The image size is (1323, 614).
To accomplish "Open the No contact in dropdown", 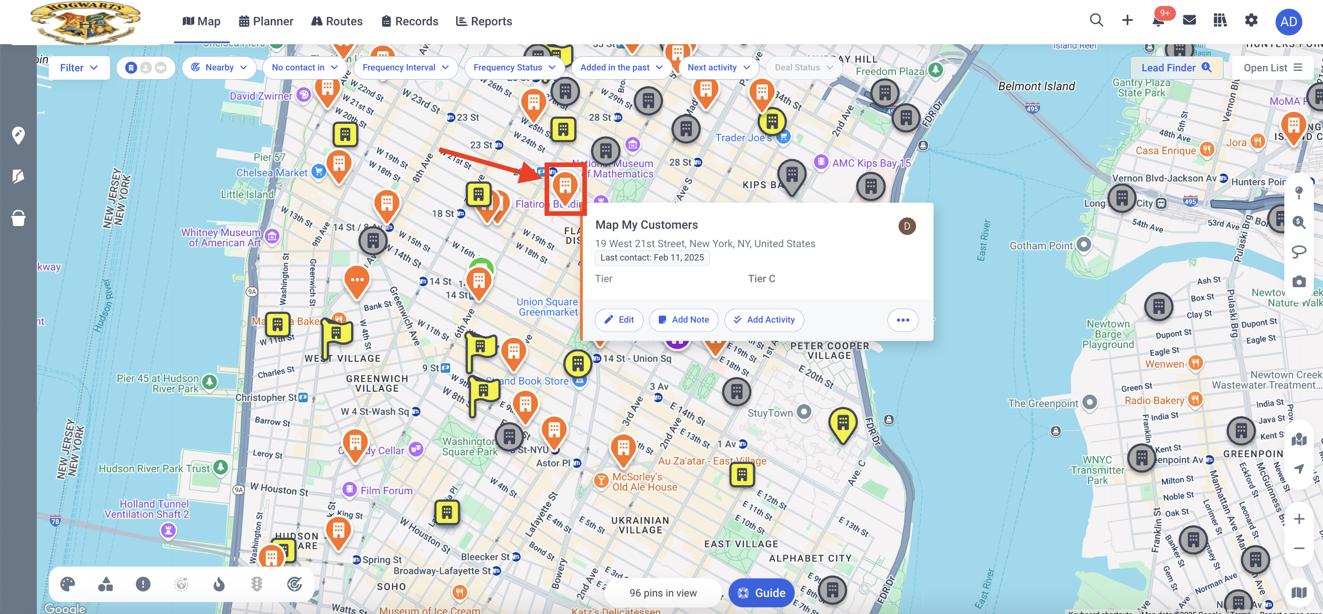I will tap(305, 68).
